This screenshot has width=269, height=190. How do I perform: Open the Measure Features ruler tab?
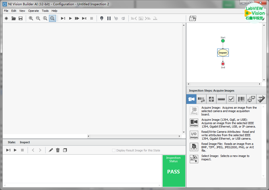click(x=221, y=99)
